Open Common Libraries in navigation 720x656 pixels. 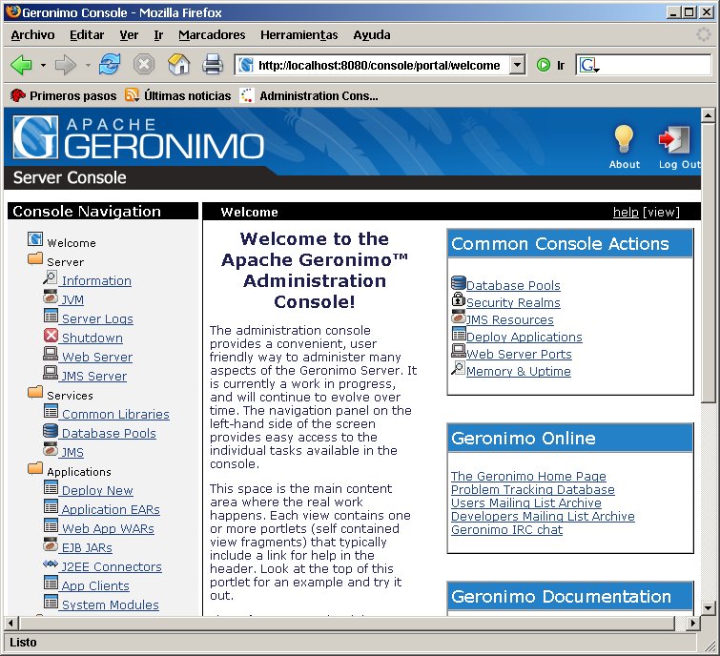(115, 414)
